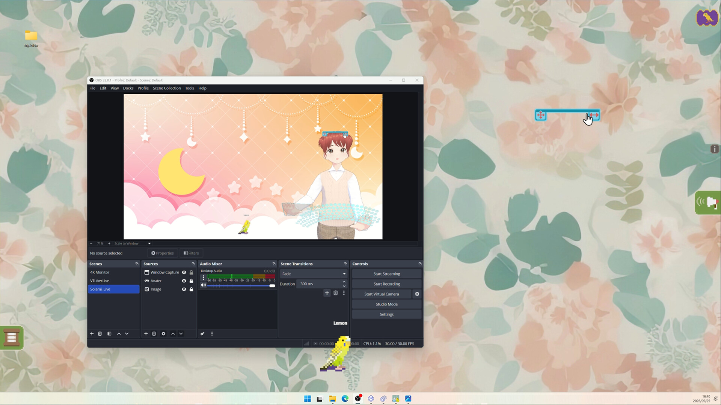Add a new source with plus icon
721x405 pixels.
[146, 334]
